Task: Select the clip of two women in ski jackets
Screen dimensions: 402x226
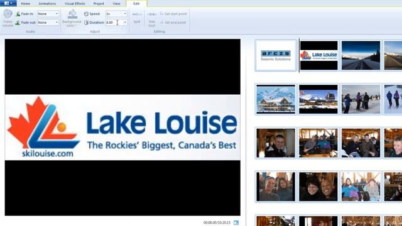Action: point(361,186)
